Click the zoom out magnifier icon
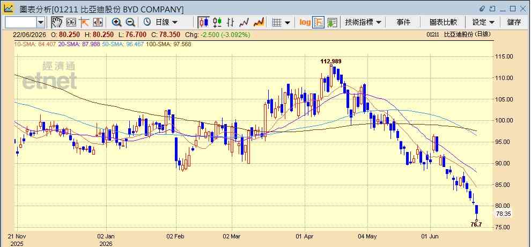531x247 pixels. click(130, 23)
